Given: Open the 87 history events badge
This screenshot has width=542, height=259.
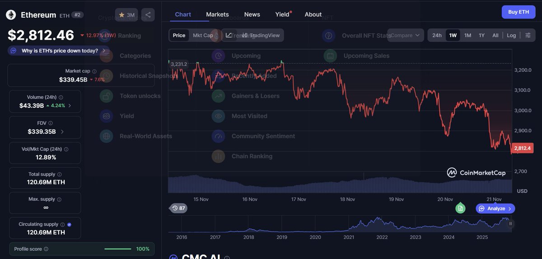Looking at the screenshot, I should tap(178, 208).
